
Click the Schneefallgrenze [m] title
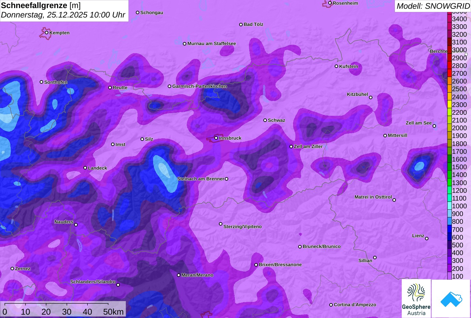pos(41,5)
